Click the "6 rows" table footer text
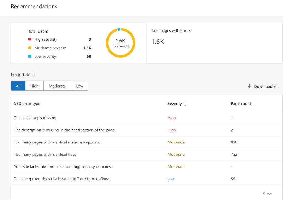This screenshot has height=200, width=283. [268, 193]
